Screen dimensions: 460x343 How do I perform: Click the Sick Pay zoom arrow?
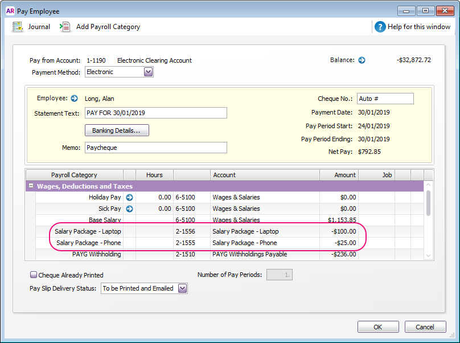tap(129, 209)
